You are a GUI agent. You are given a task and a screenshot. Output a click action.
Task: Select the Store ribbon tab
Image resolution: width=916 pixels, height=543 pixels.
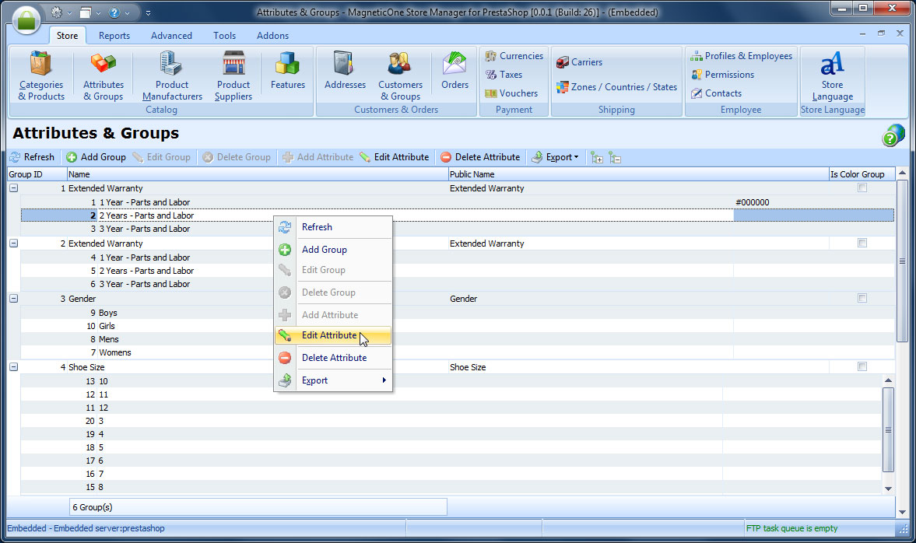point(67,36)
